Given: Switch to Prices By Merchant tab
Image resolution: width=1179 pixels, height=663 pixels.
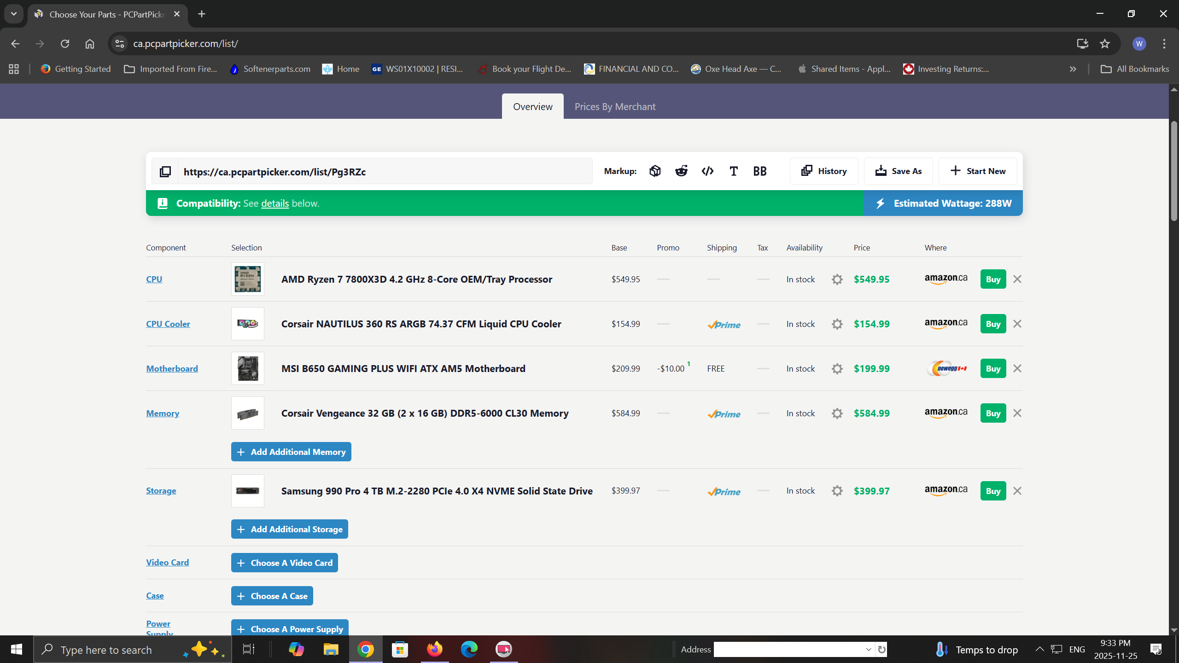Looking at the screenshot, I should point(615,107).
